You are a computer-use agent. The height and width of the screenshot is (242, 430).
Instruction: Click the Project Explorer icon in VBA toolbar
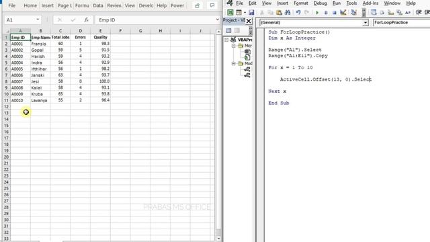(x=354, y=13)
